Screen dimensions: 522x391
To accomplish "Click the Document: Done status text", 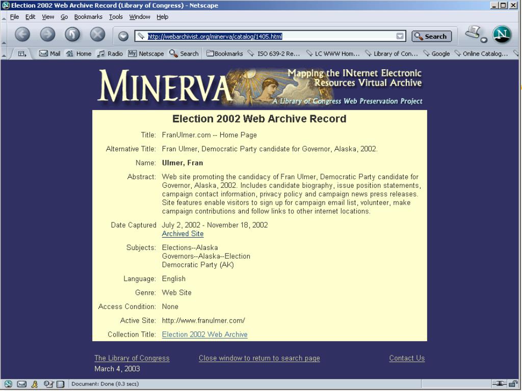I will 105,384.
